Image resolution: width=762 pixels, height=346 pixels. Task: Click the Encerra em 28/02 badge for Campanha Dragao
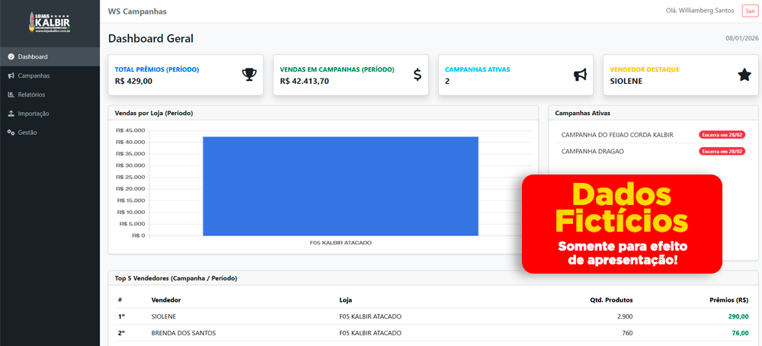pyautogui.click(x=722, y=152)
